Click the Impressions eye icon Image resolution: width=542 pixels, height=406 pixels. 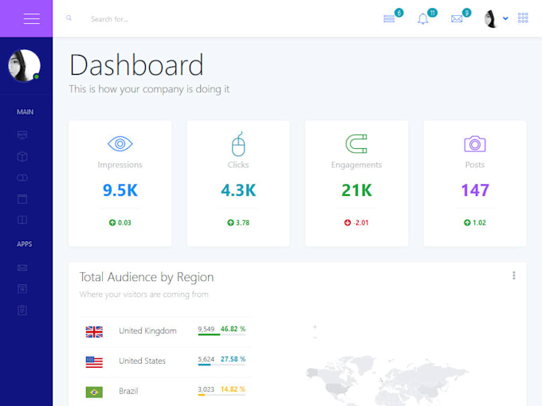(x=120, y=144)
